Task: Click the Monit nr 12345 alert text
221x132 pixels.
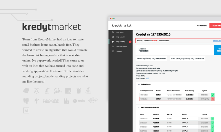Action: coord(153,41)
